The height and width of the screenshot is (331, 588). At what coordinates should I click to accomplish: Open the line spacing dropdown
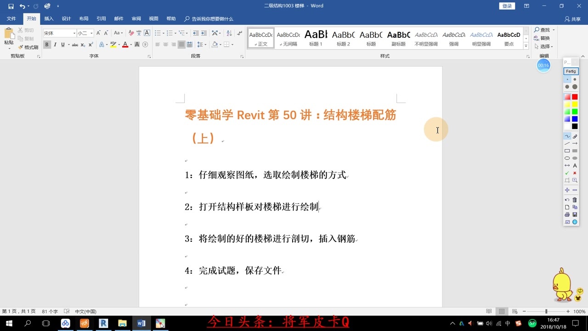click(x=202, y=45)
